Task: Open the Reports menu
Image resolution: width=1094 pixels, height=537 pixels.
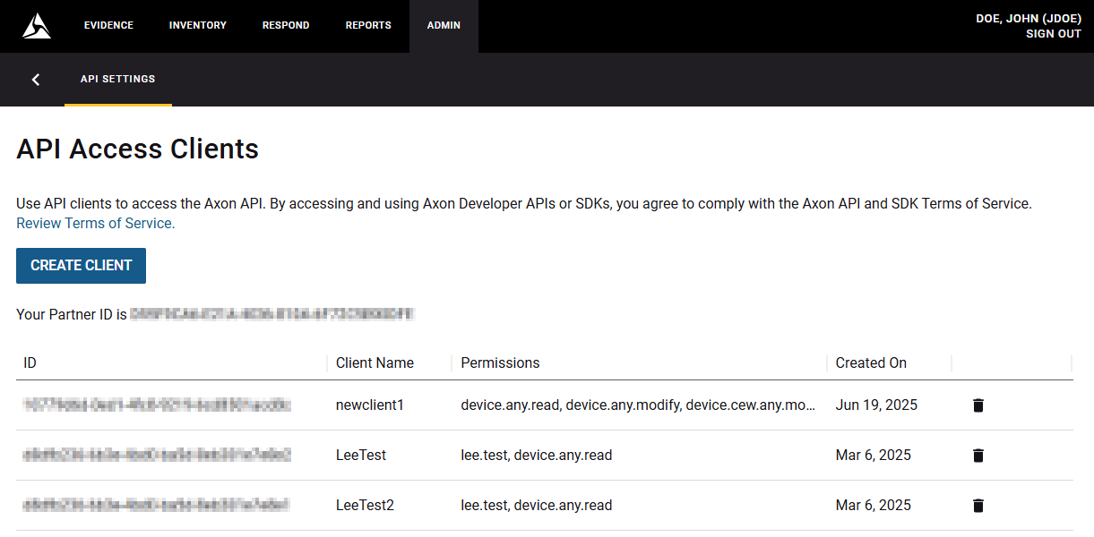Action: pyautogui.click(x=368, y=25)
